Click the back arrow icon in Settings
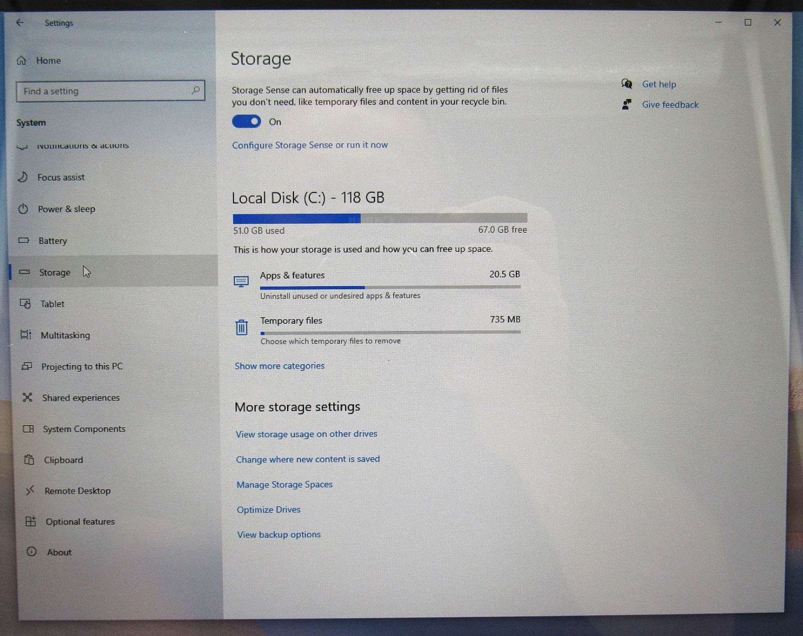 coord(20,23)
